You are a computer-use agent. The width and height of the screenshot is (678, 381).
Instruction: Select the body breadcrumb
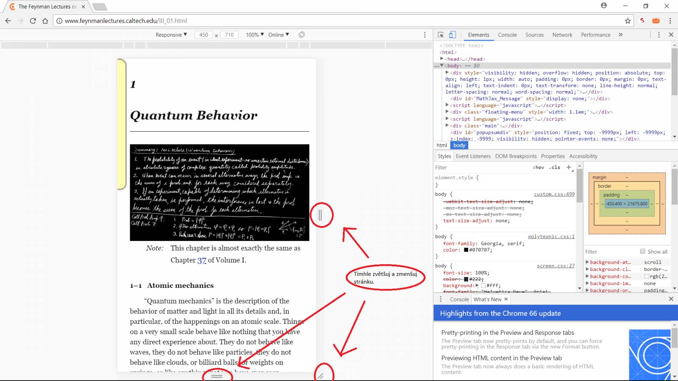pyautogui.click(x=459, y=145)
